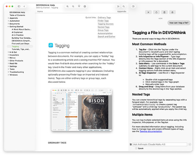Screen dimensions: 196x156
Task: Expand the Automation section in sidebar
Action: point(8,21)
